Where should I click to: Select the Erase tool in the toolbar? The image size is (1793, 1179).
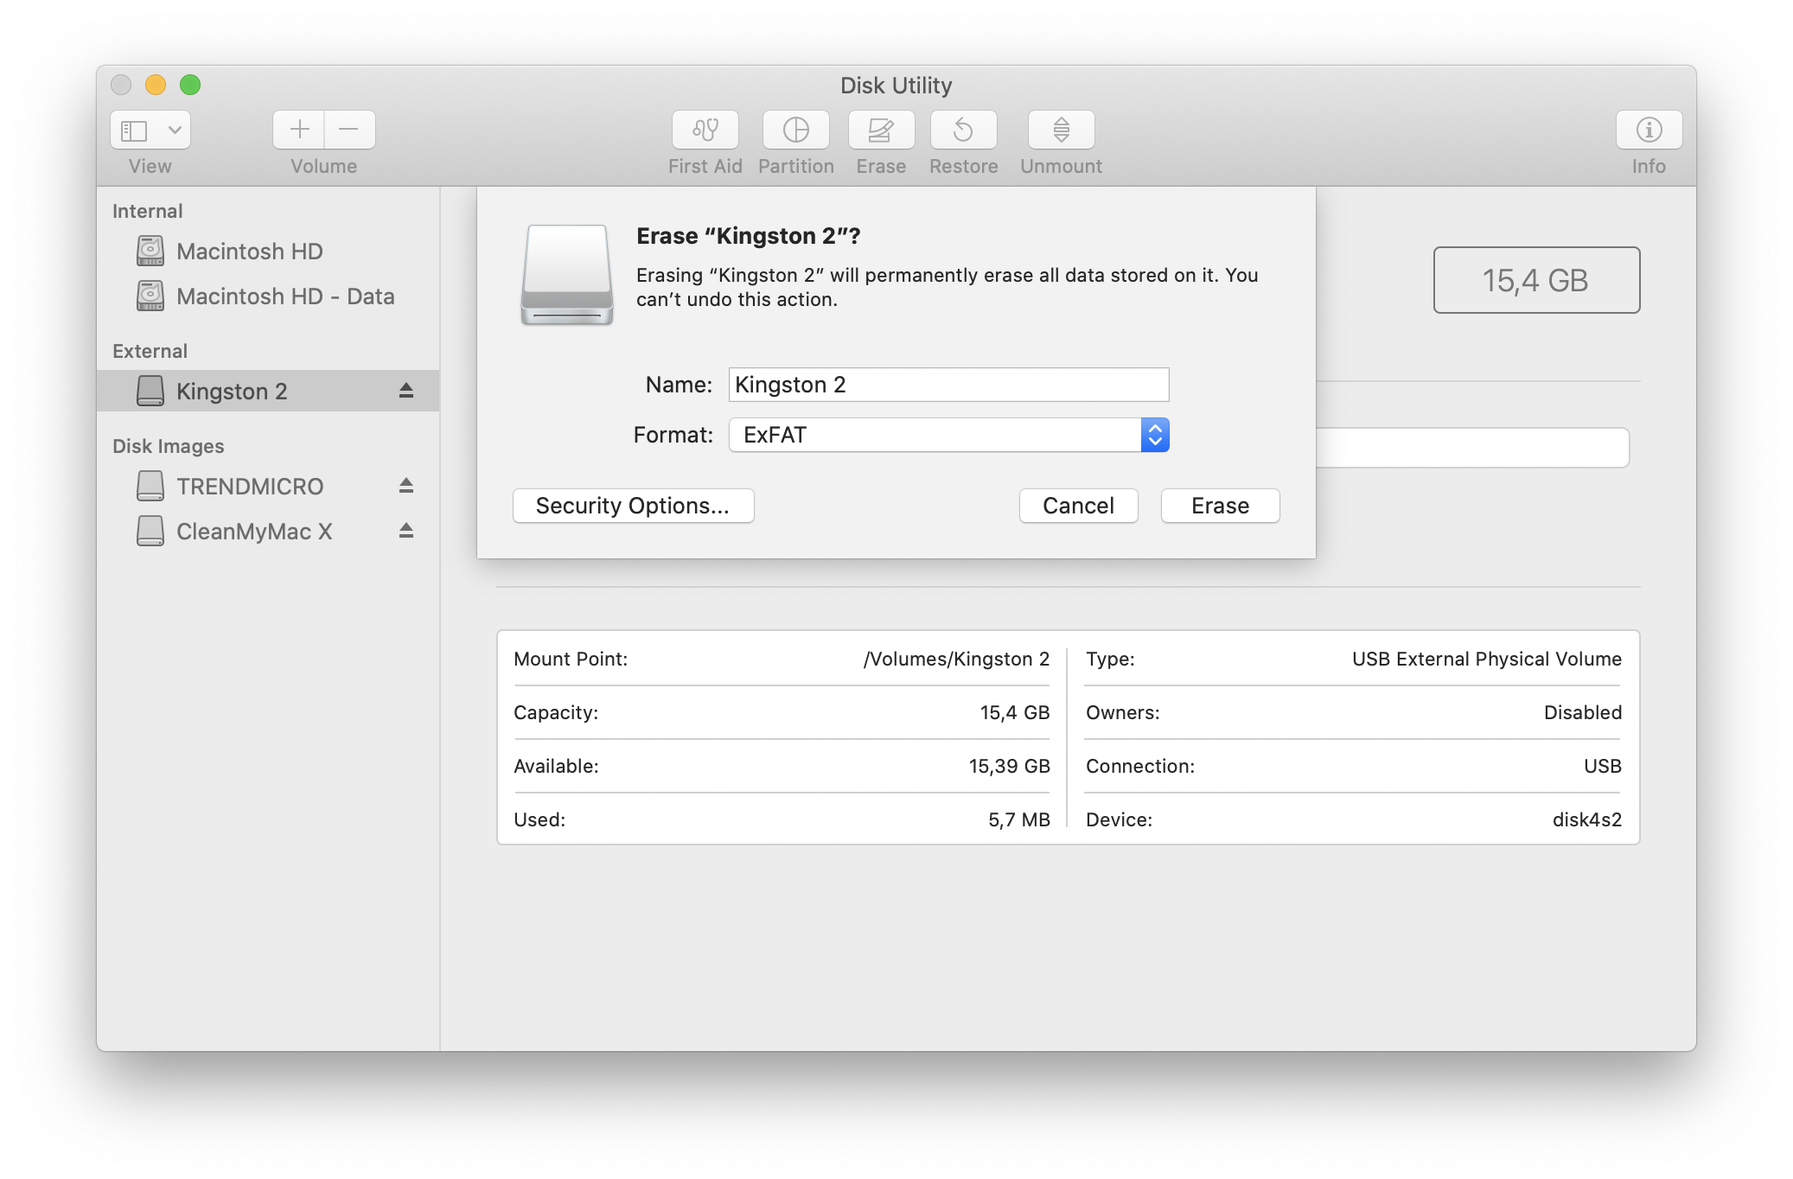[x=880, y=130]
